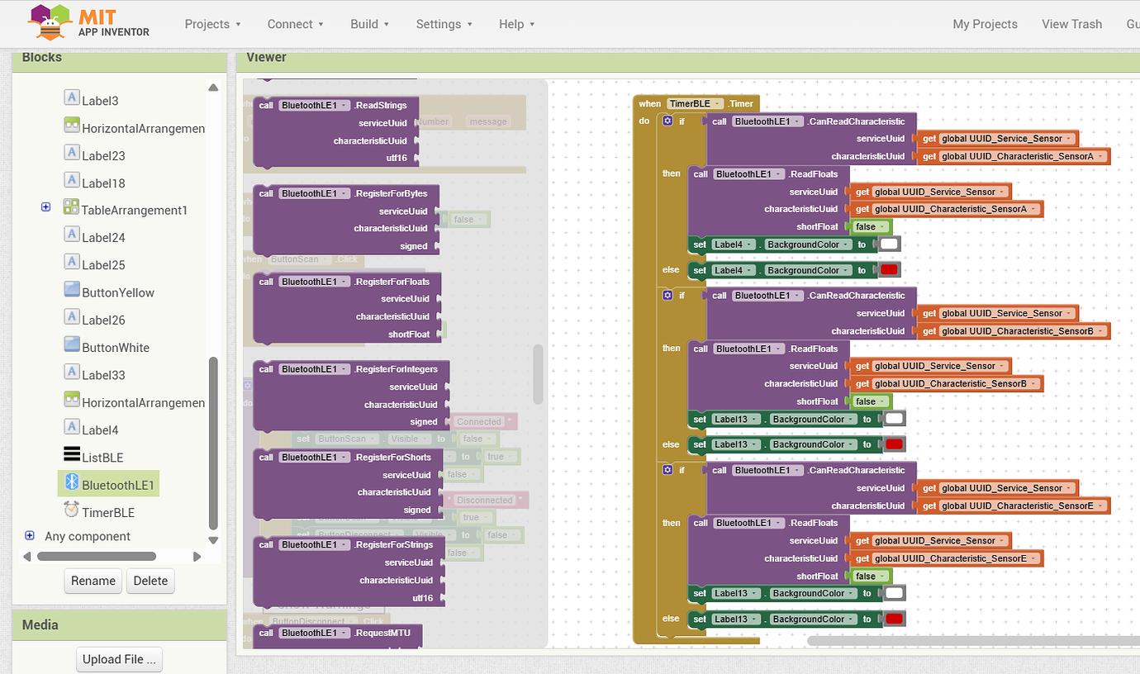The image size is (1140, 674).
Task: Open the Connect menu
Action: pos(295,24)
